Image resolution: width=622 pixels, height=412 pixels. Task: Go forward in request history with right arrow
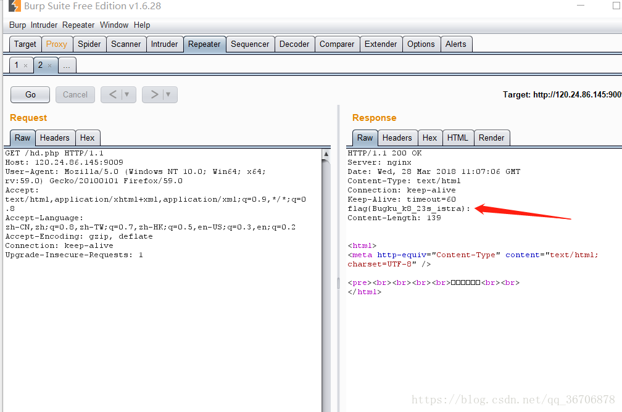(154, 94)
